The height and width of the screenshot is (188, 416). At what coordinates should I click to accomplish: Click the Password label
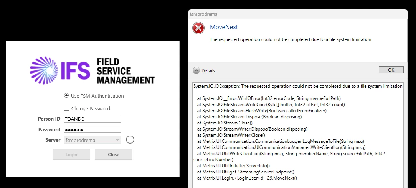click(50, 129)
